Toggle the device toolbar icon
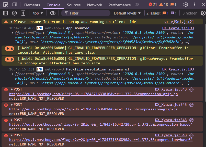Image resolution: width=206 pixels, height=147 pixels. tap(15, 5)
